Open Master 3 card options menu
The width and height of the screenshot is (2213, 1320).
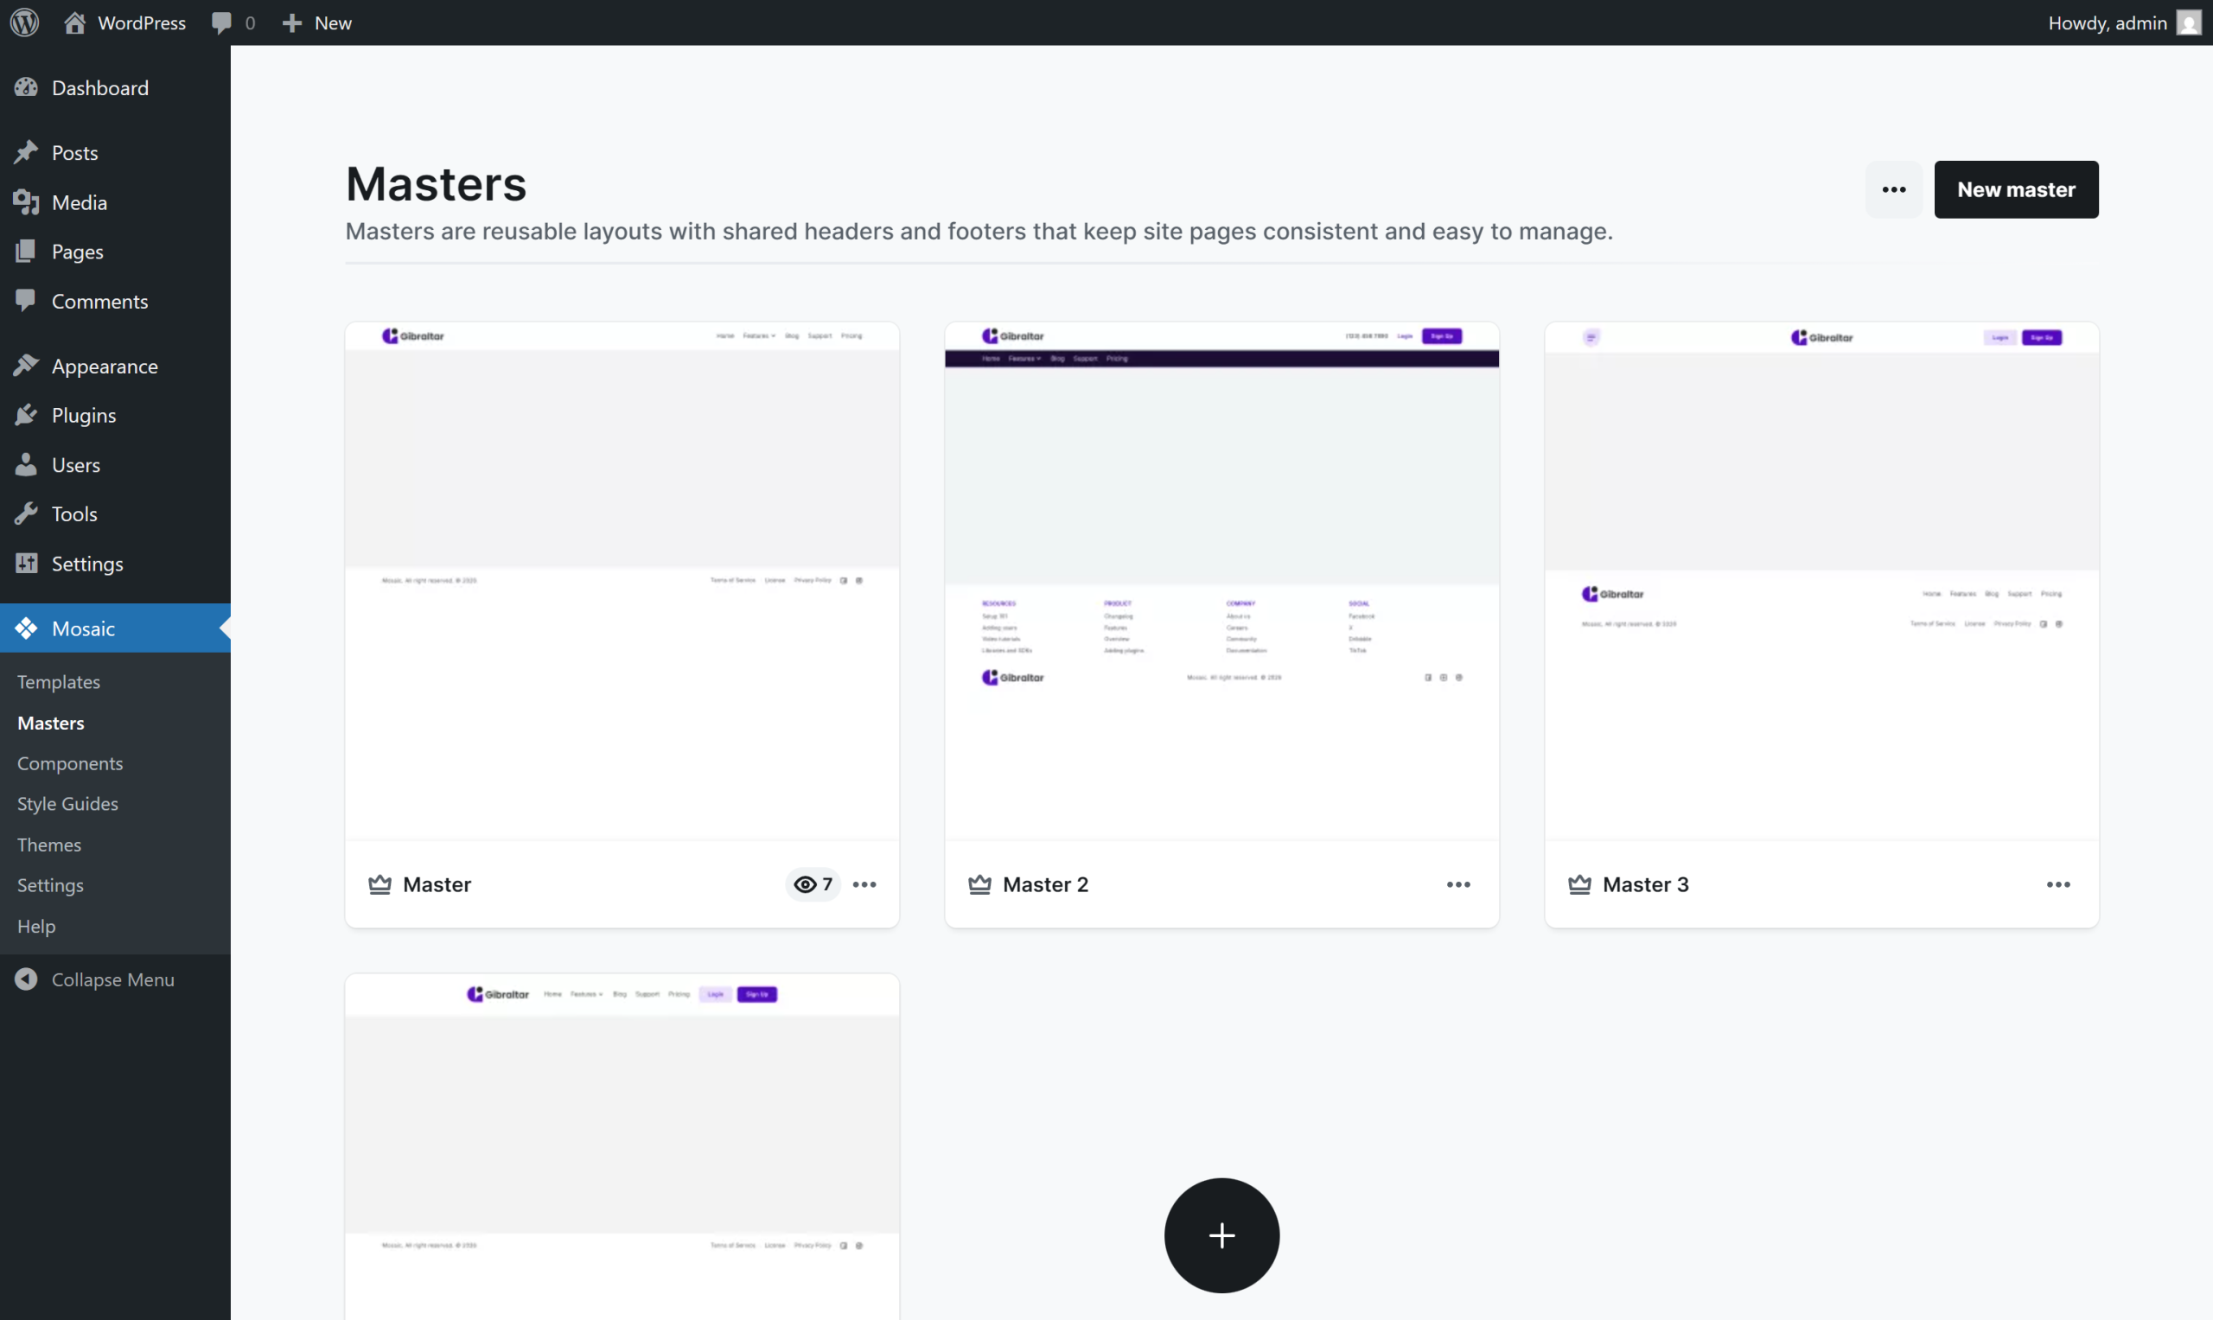tap(2058, 884)
